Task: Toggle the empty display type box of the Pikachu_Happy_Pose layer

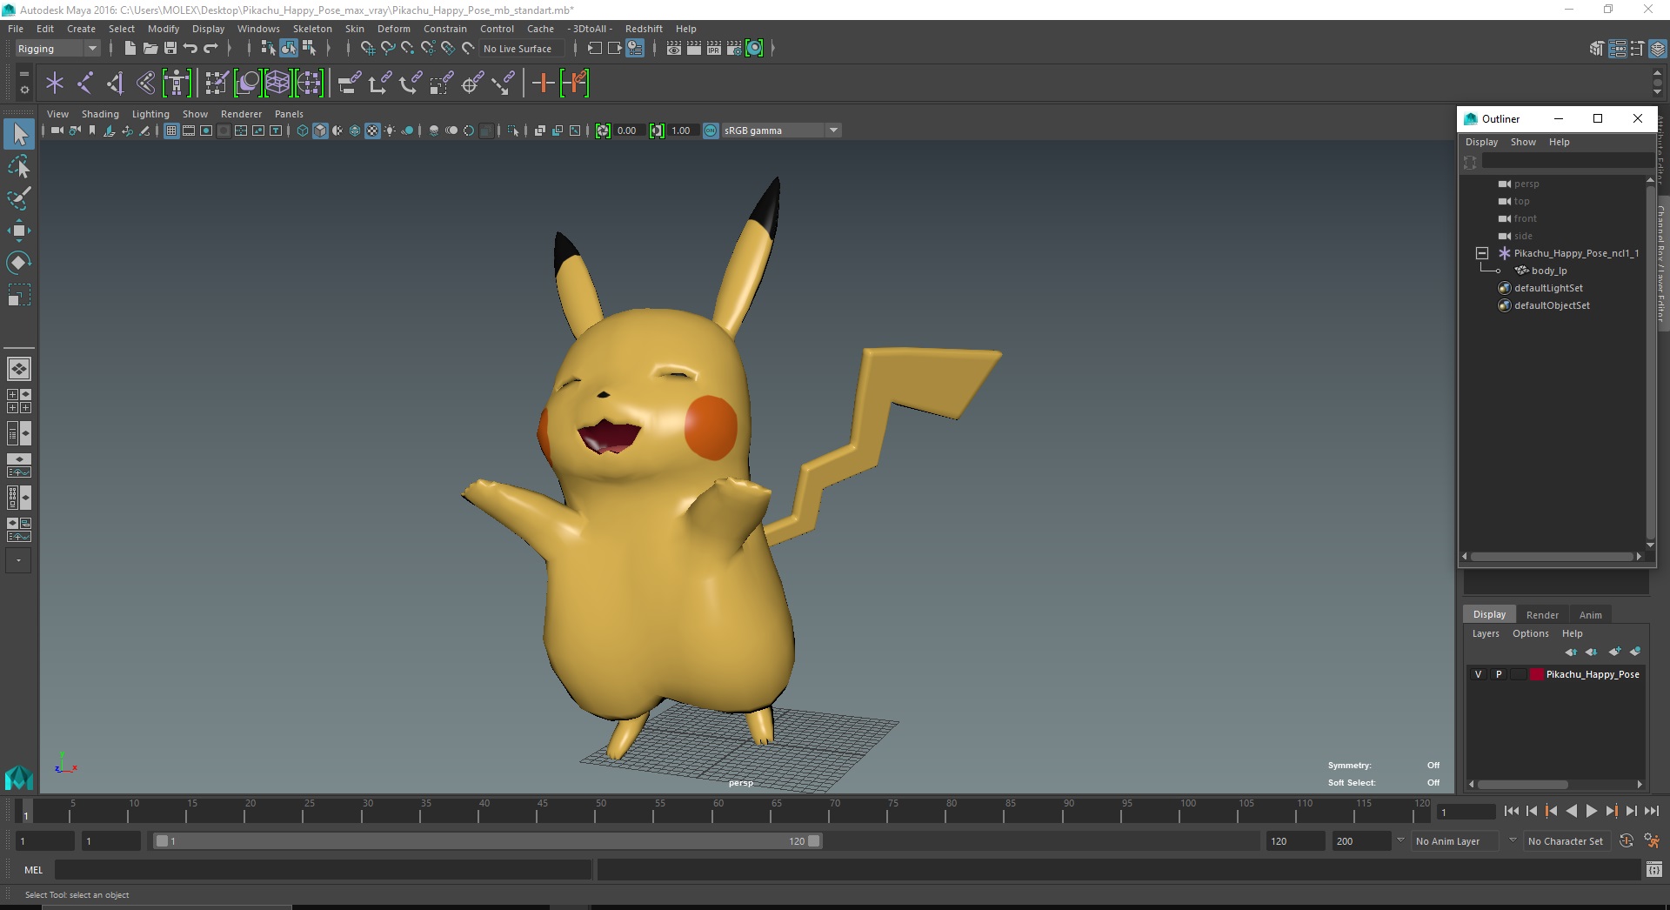Action: [1518, 674]
